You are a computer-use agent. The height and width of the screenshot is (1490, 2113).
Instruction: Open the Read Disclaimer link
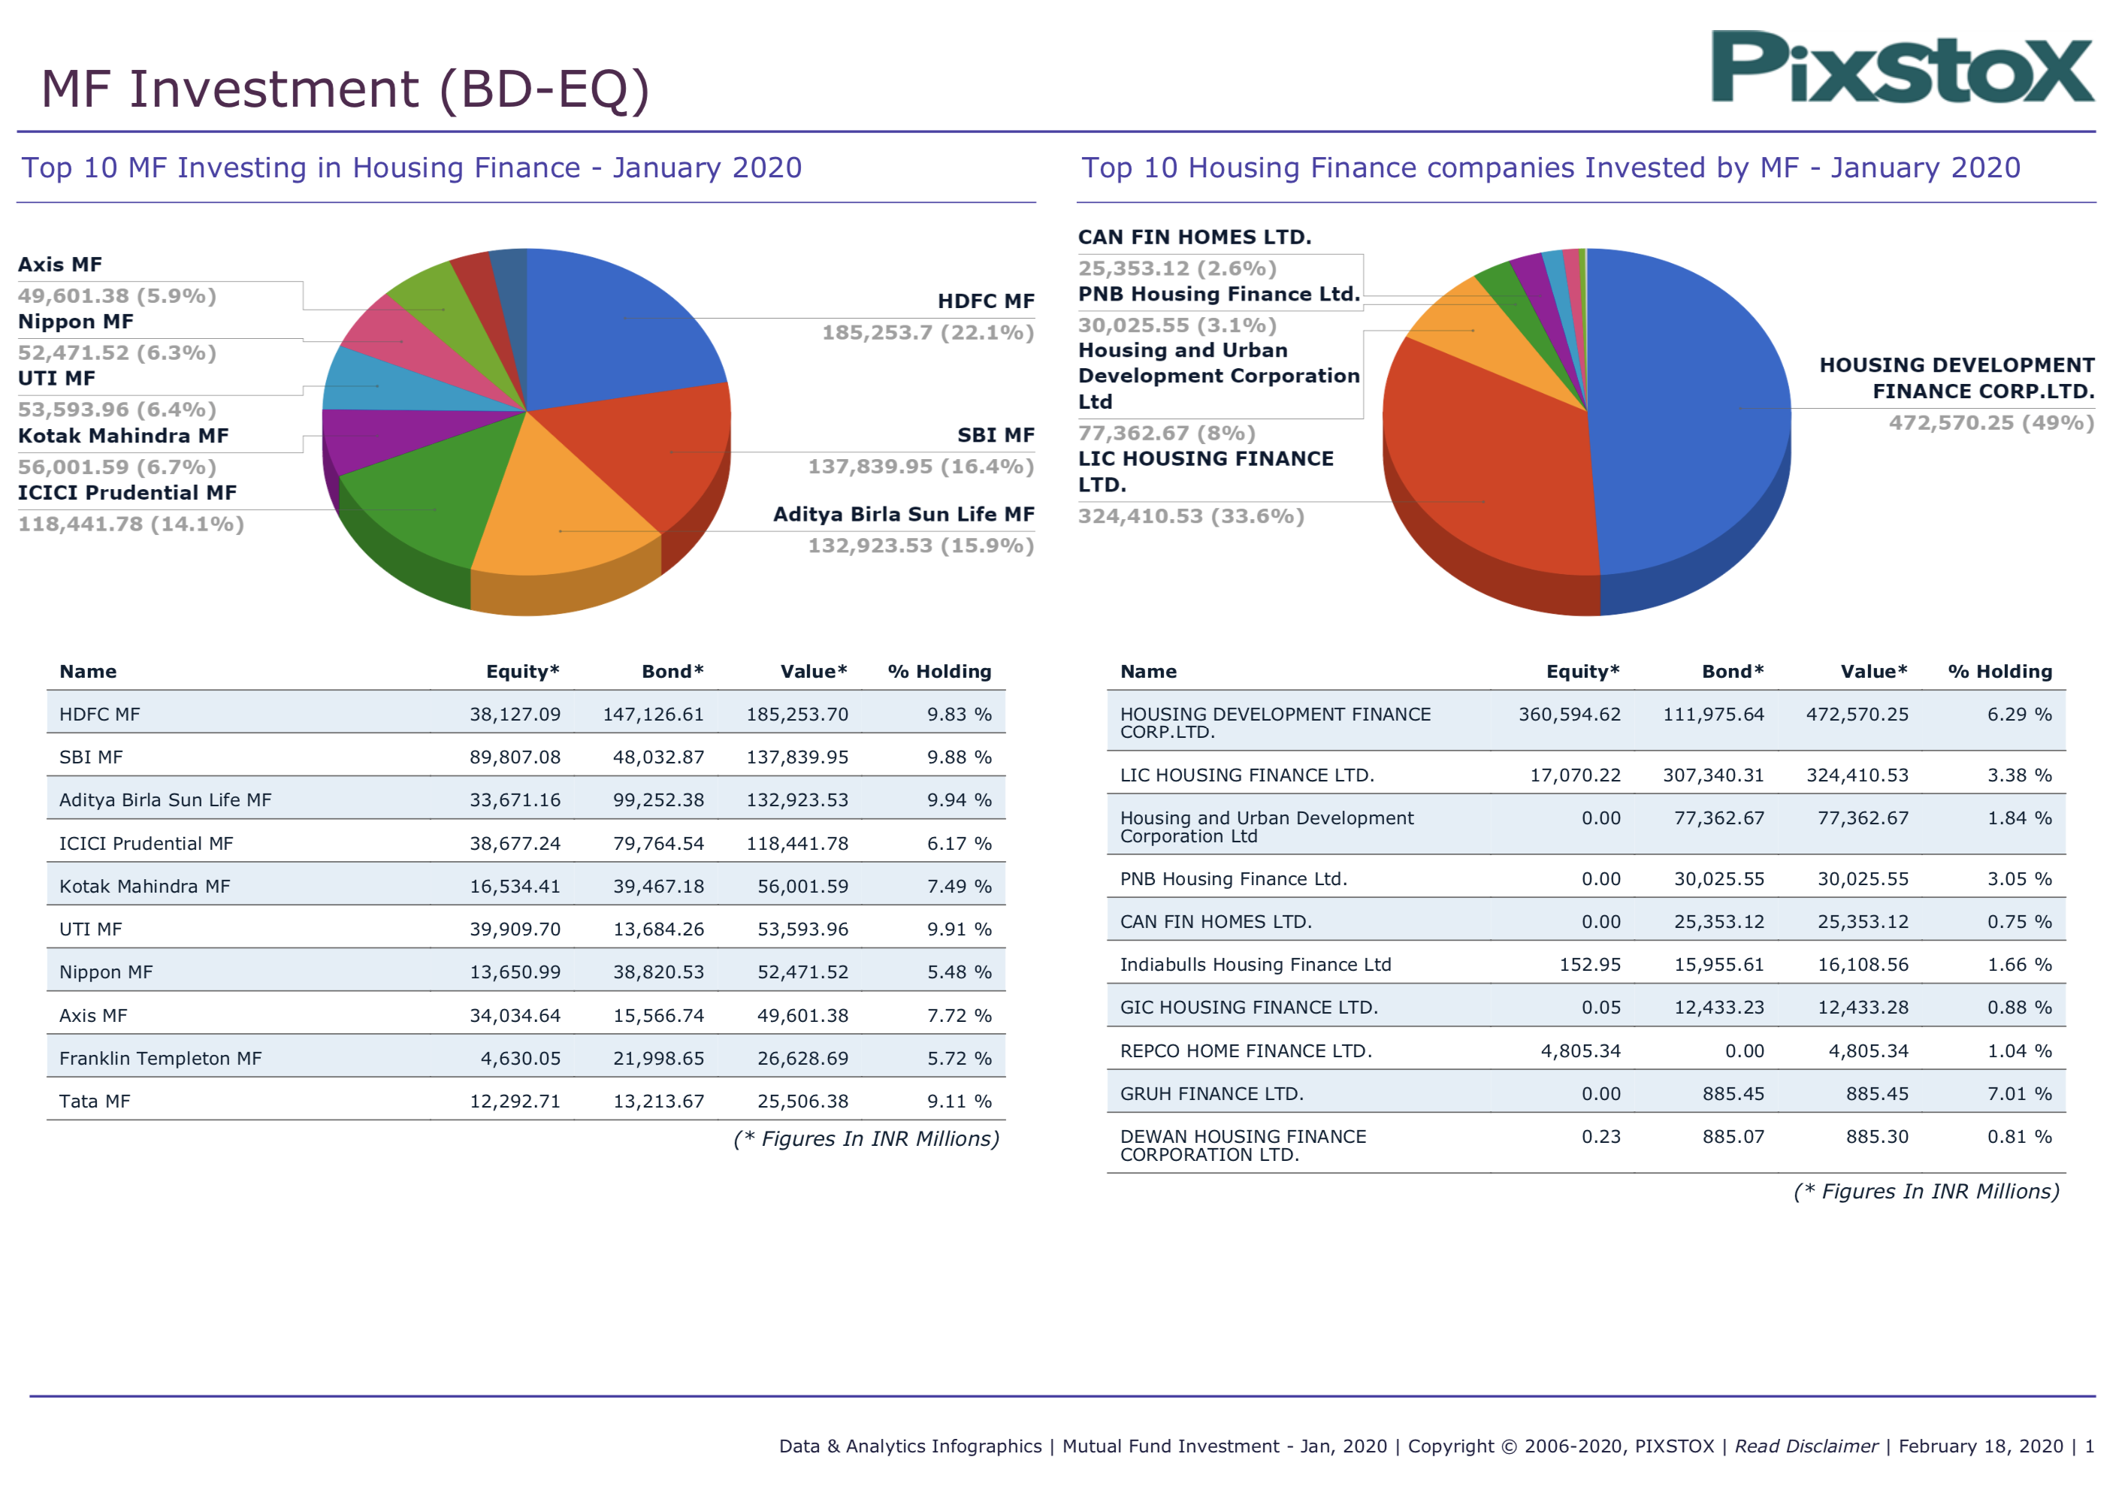click(1806, 1446)
